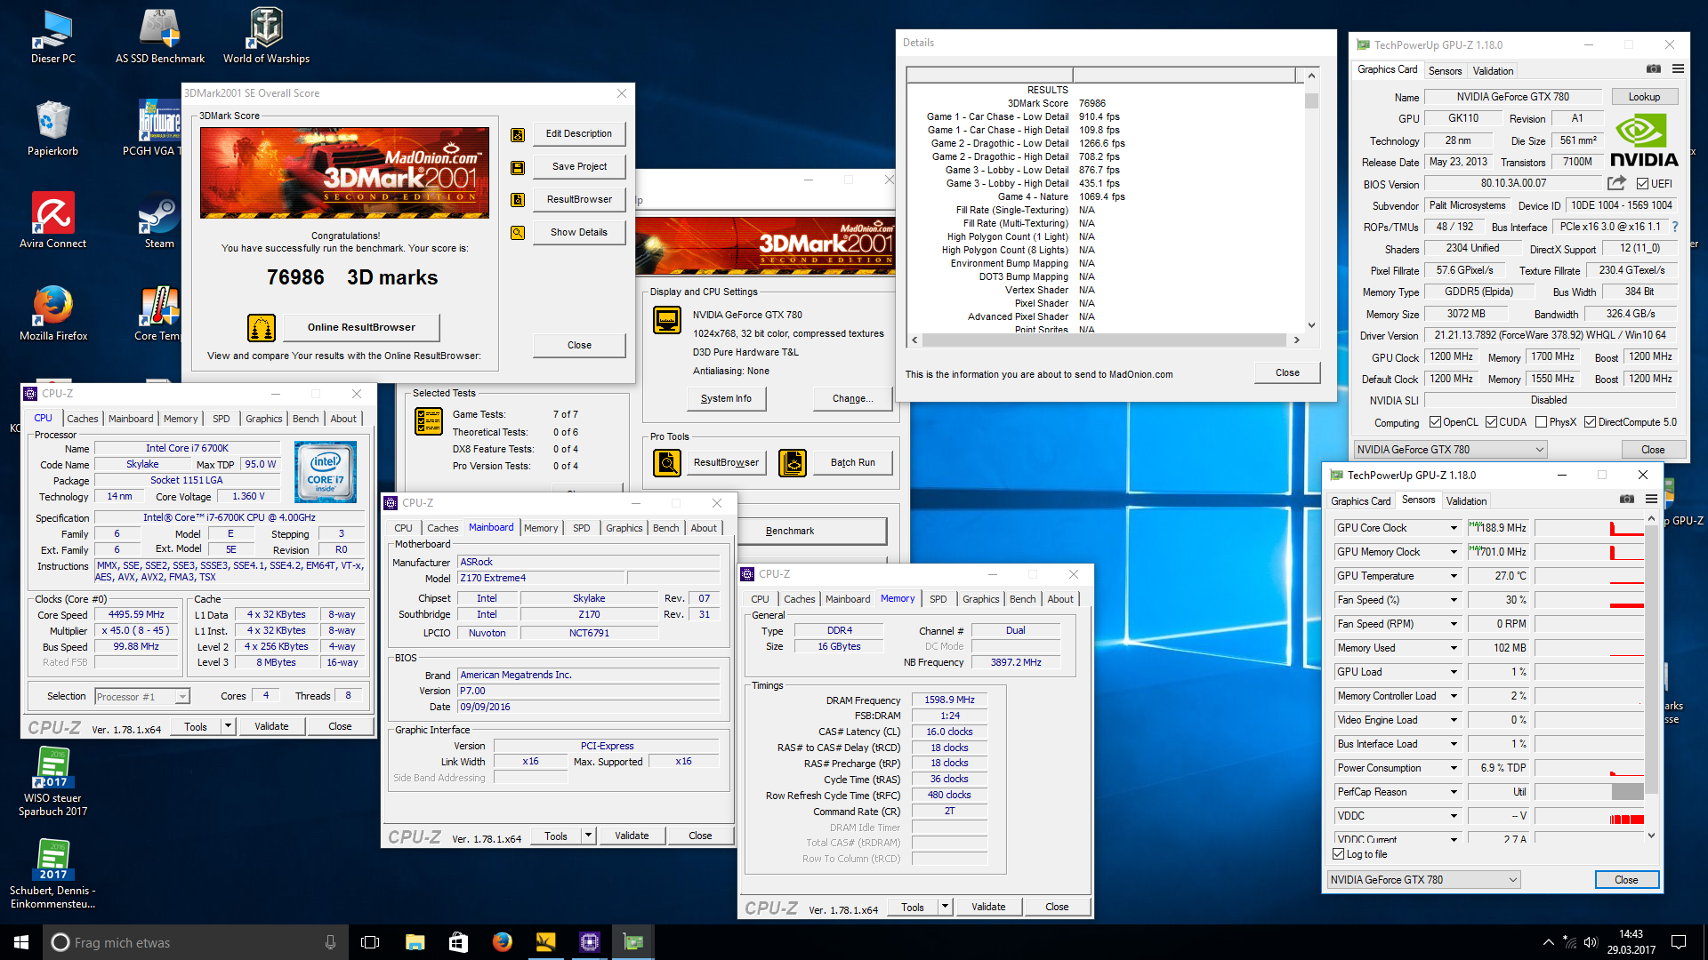Click the GPU-Z Sensors list scrollbar
This screenshot has height=960, width=1708.
(x=1651, y=677)
